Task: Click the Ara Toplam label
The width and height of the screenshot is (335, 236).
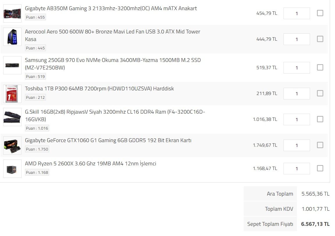Action: pos(280,194)
